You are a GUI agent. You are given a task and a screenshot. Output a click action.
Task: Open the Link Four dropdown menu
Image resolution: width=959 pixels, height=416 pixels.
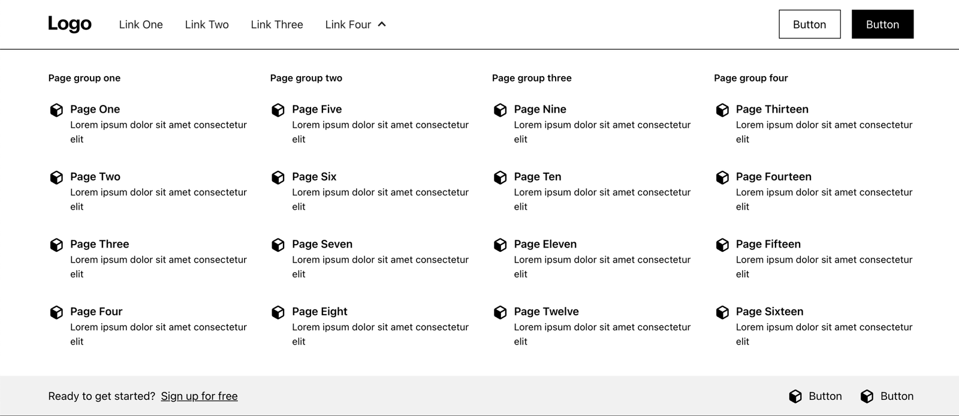[348, 25]
